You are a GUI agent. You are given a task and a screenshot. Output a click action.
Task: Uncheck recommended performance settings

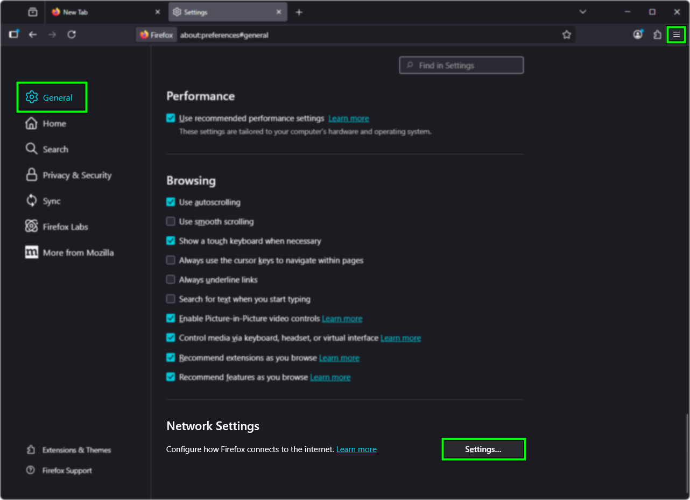171,118
